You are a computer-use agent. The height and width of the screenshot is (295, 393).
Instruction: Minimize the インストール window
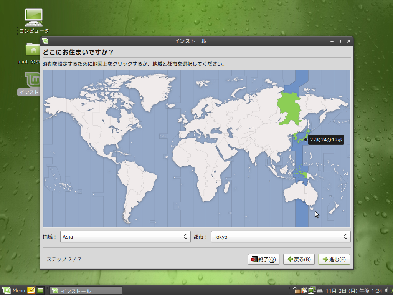tap(332, 41)
